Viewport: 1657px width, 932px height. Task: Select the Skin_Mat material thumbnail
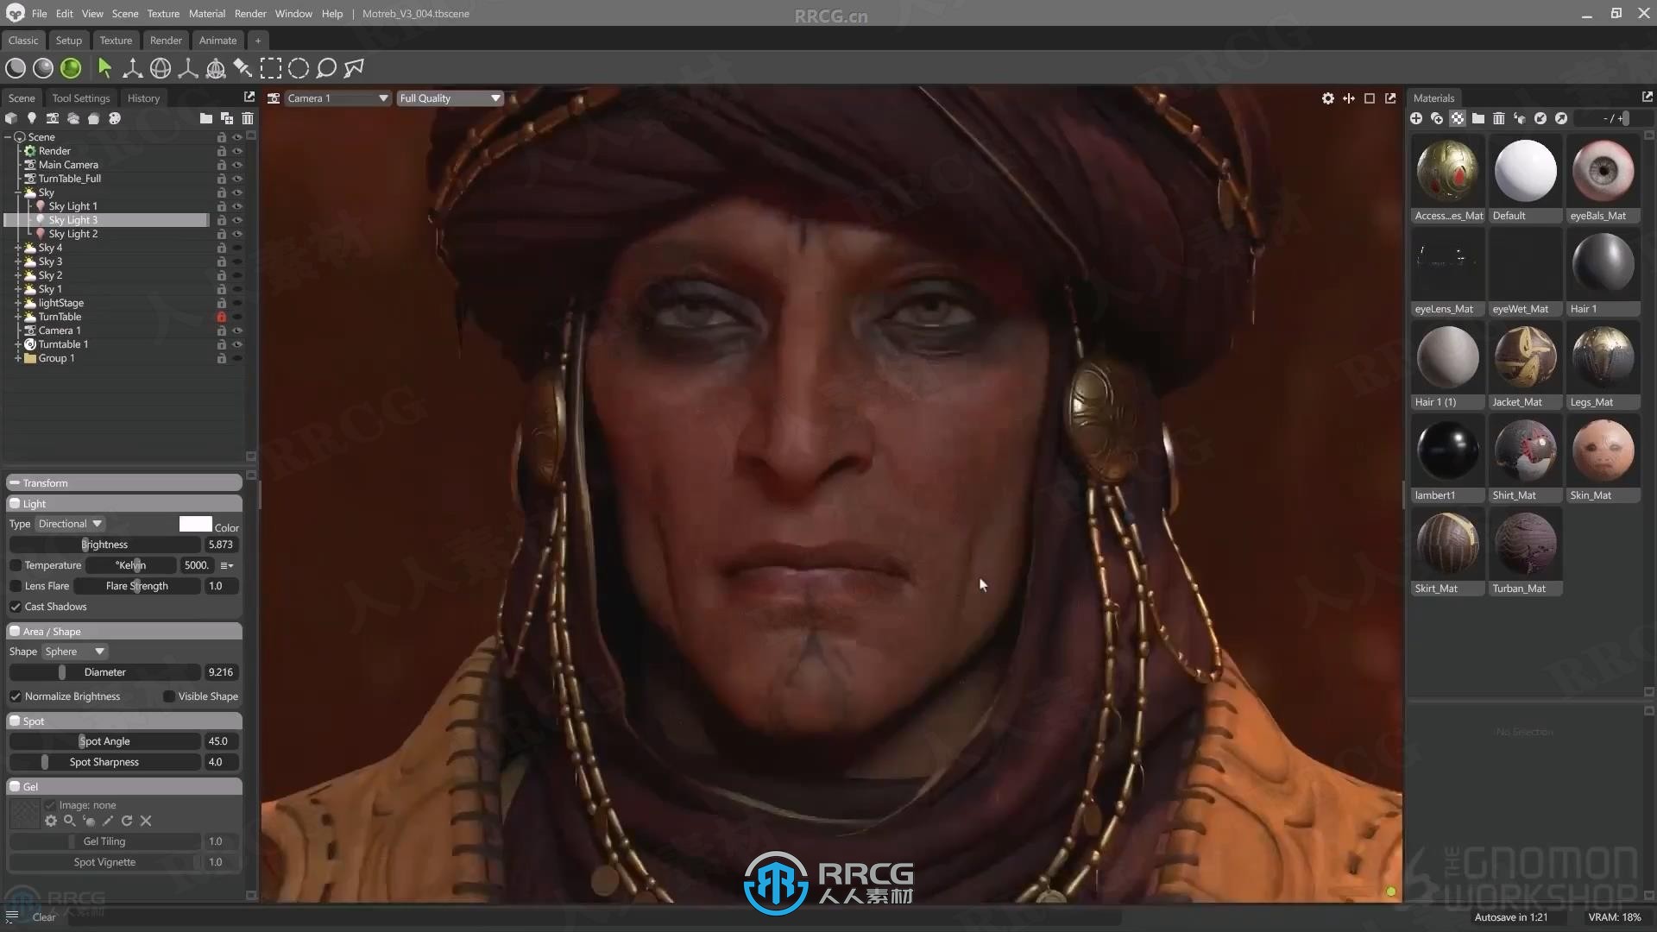(x=1603, y=458)
